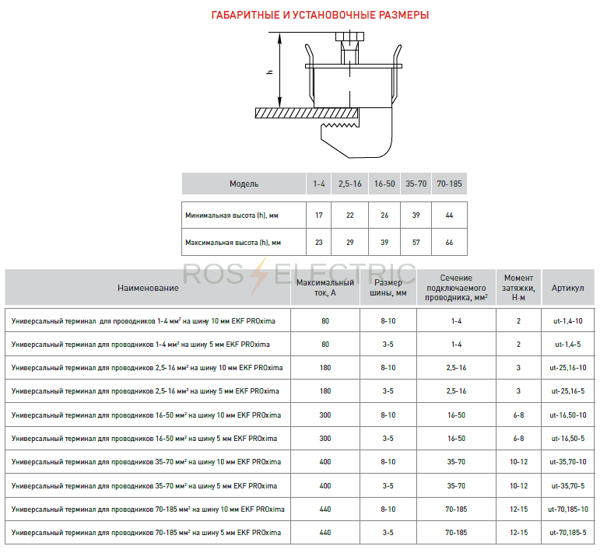Click article ut-35,70-10
The width and height of the screenshot is (600, 553).
(x=568, y=462)
